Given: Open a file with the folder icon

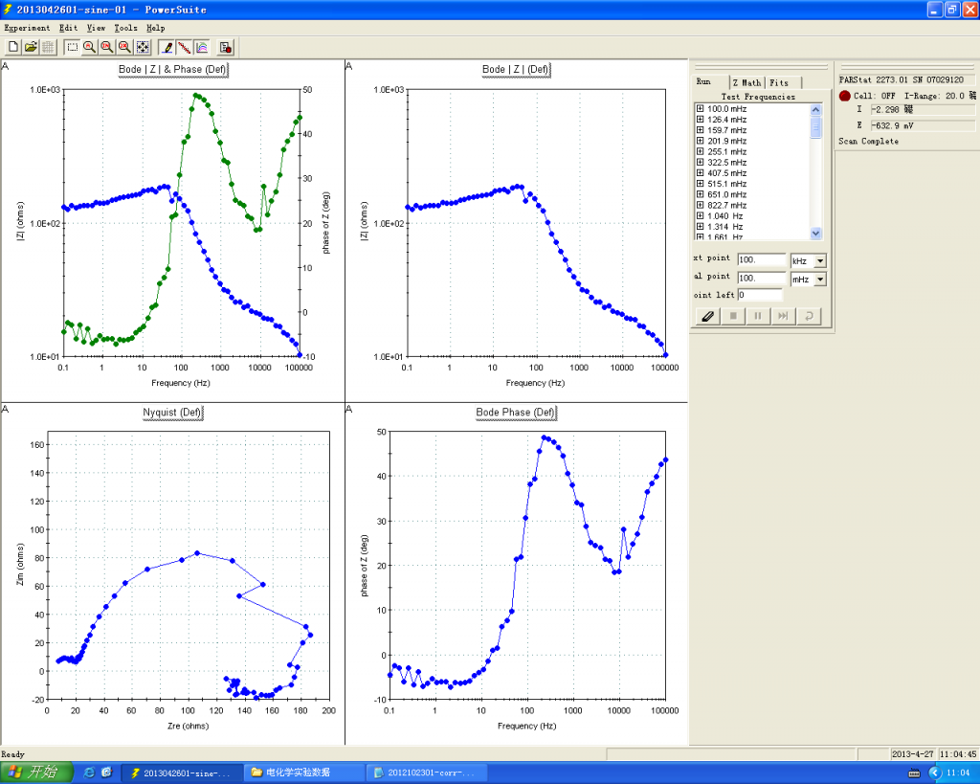Looking at the screenshot, I should (x=31, y=47).
